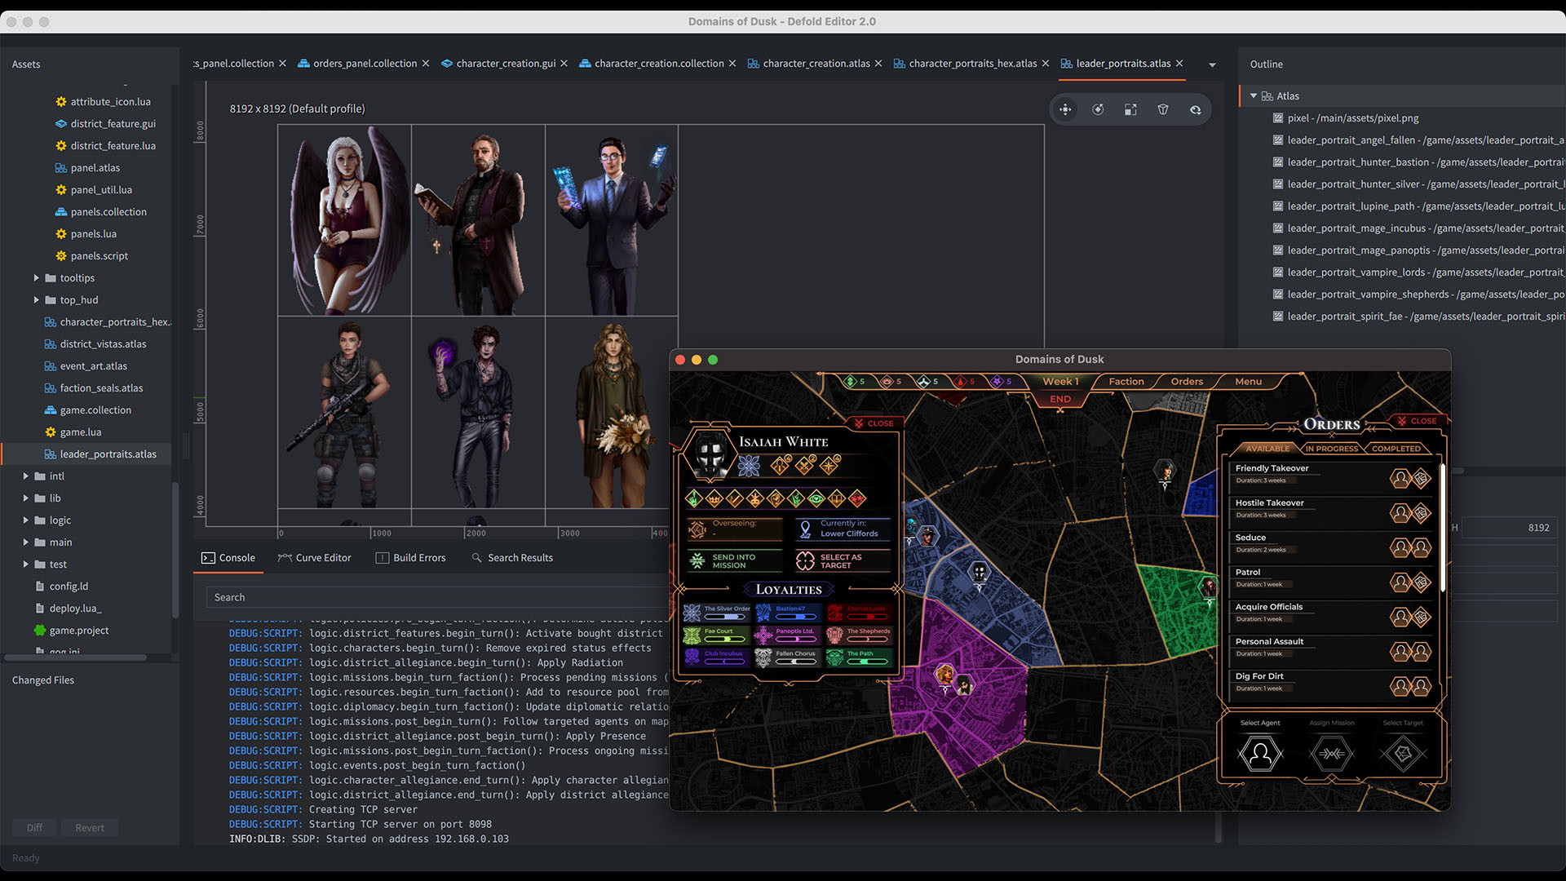Toggle the perspective camera in the atlas view

tap(1163, 108)
